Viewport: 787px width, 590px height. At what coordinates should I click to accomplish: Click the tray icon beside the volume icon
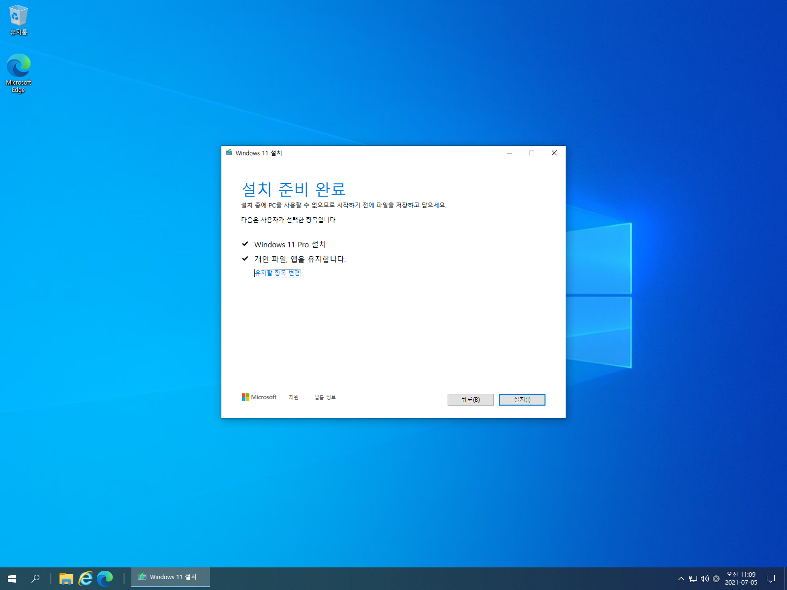pos(716,579)
